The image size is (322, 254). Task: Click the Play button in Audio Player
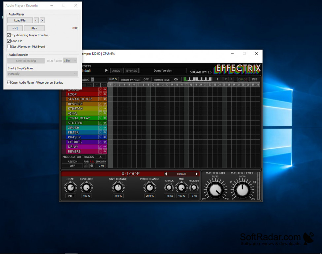[34, 28]
